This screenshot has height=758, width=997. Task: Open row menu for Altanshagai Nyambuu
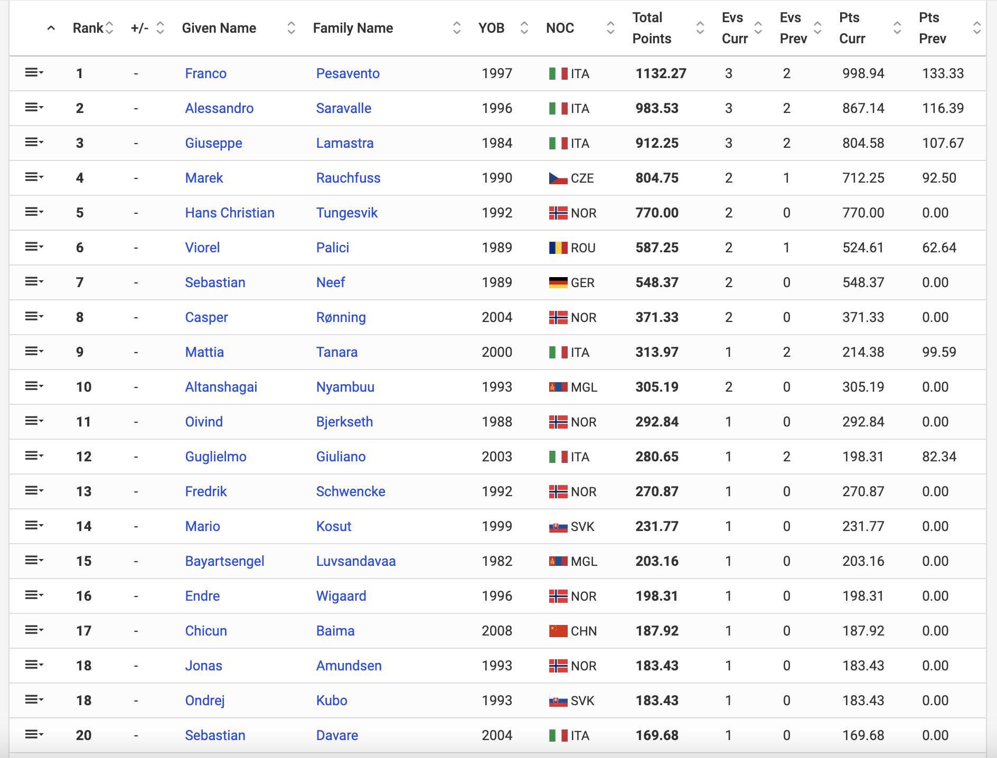[x=34, y=386]
